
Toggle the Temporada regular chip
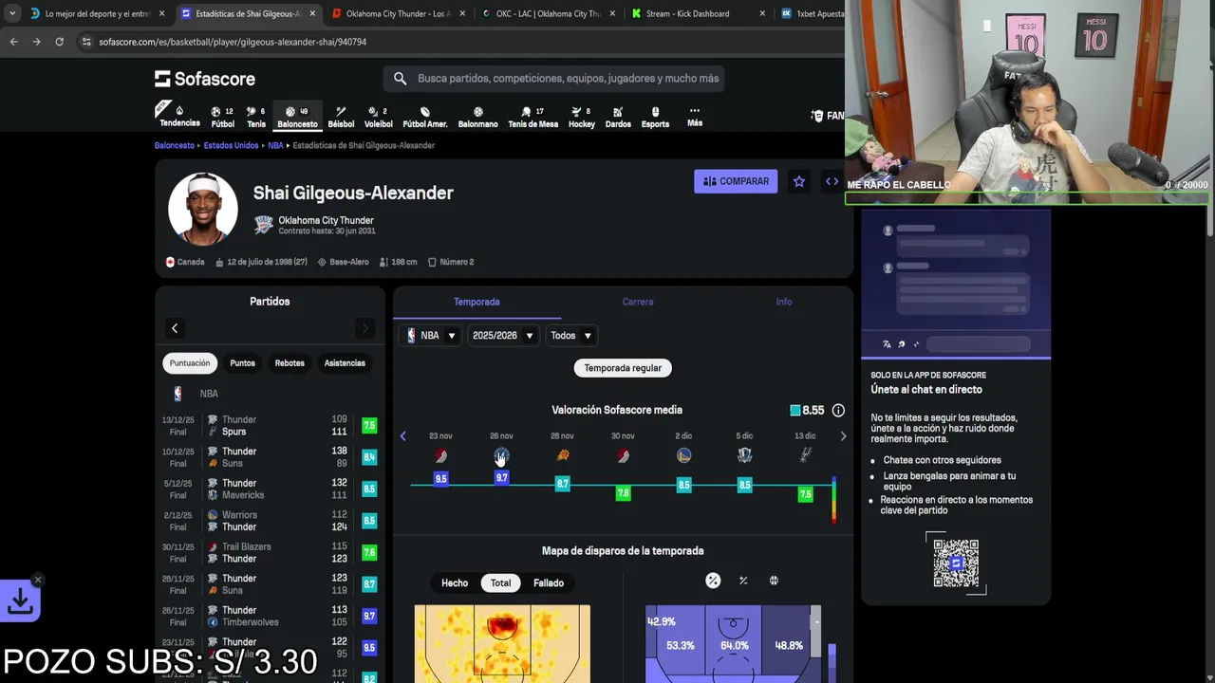coord(623,368)
